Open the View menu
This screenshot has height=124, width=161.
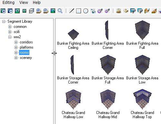pos(24,2)
